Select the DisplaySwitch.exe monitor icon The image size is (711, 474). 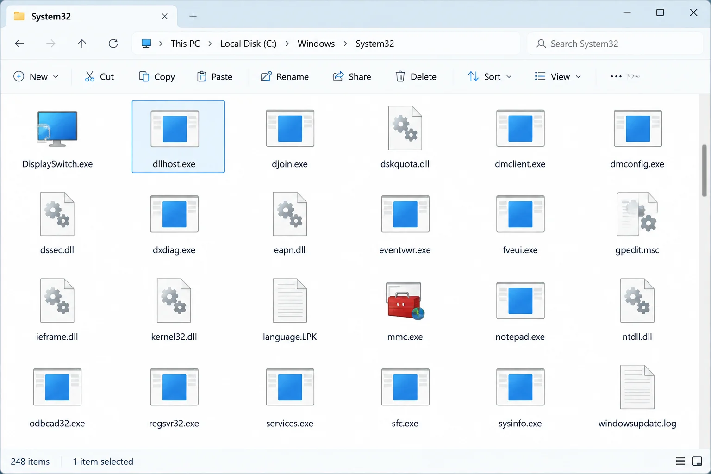57,129
